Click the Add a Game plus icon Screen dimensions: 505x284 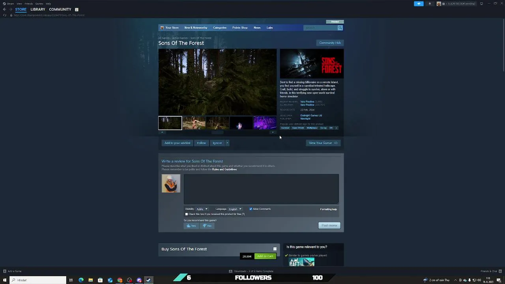[5, 271]
